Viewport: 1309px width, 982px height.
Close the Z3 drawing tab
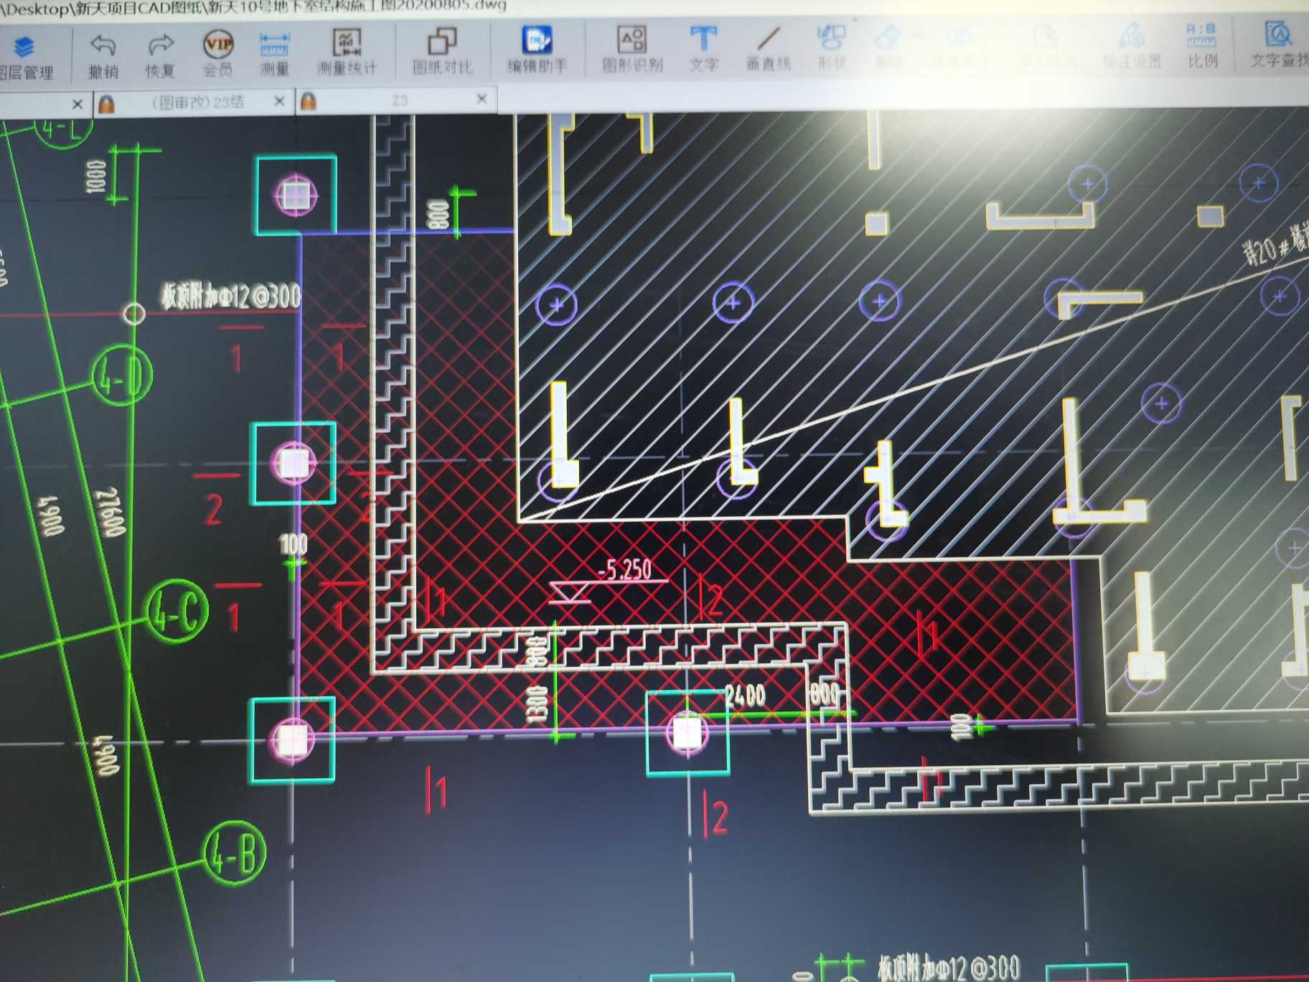pyautogui.click(x=482, y=98)
